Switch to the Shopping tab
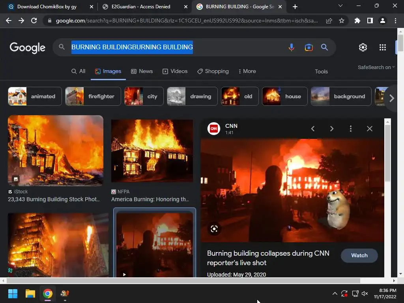Image resolution: width=404 pixels, height=303 pixels. [213, 71]
